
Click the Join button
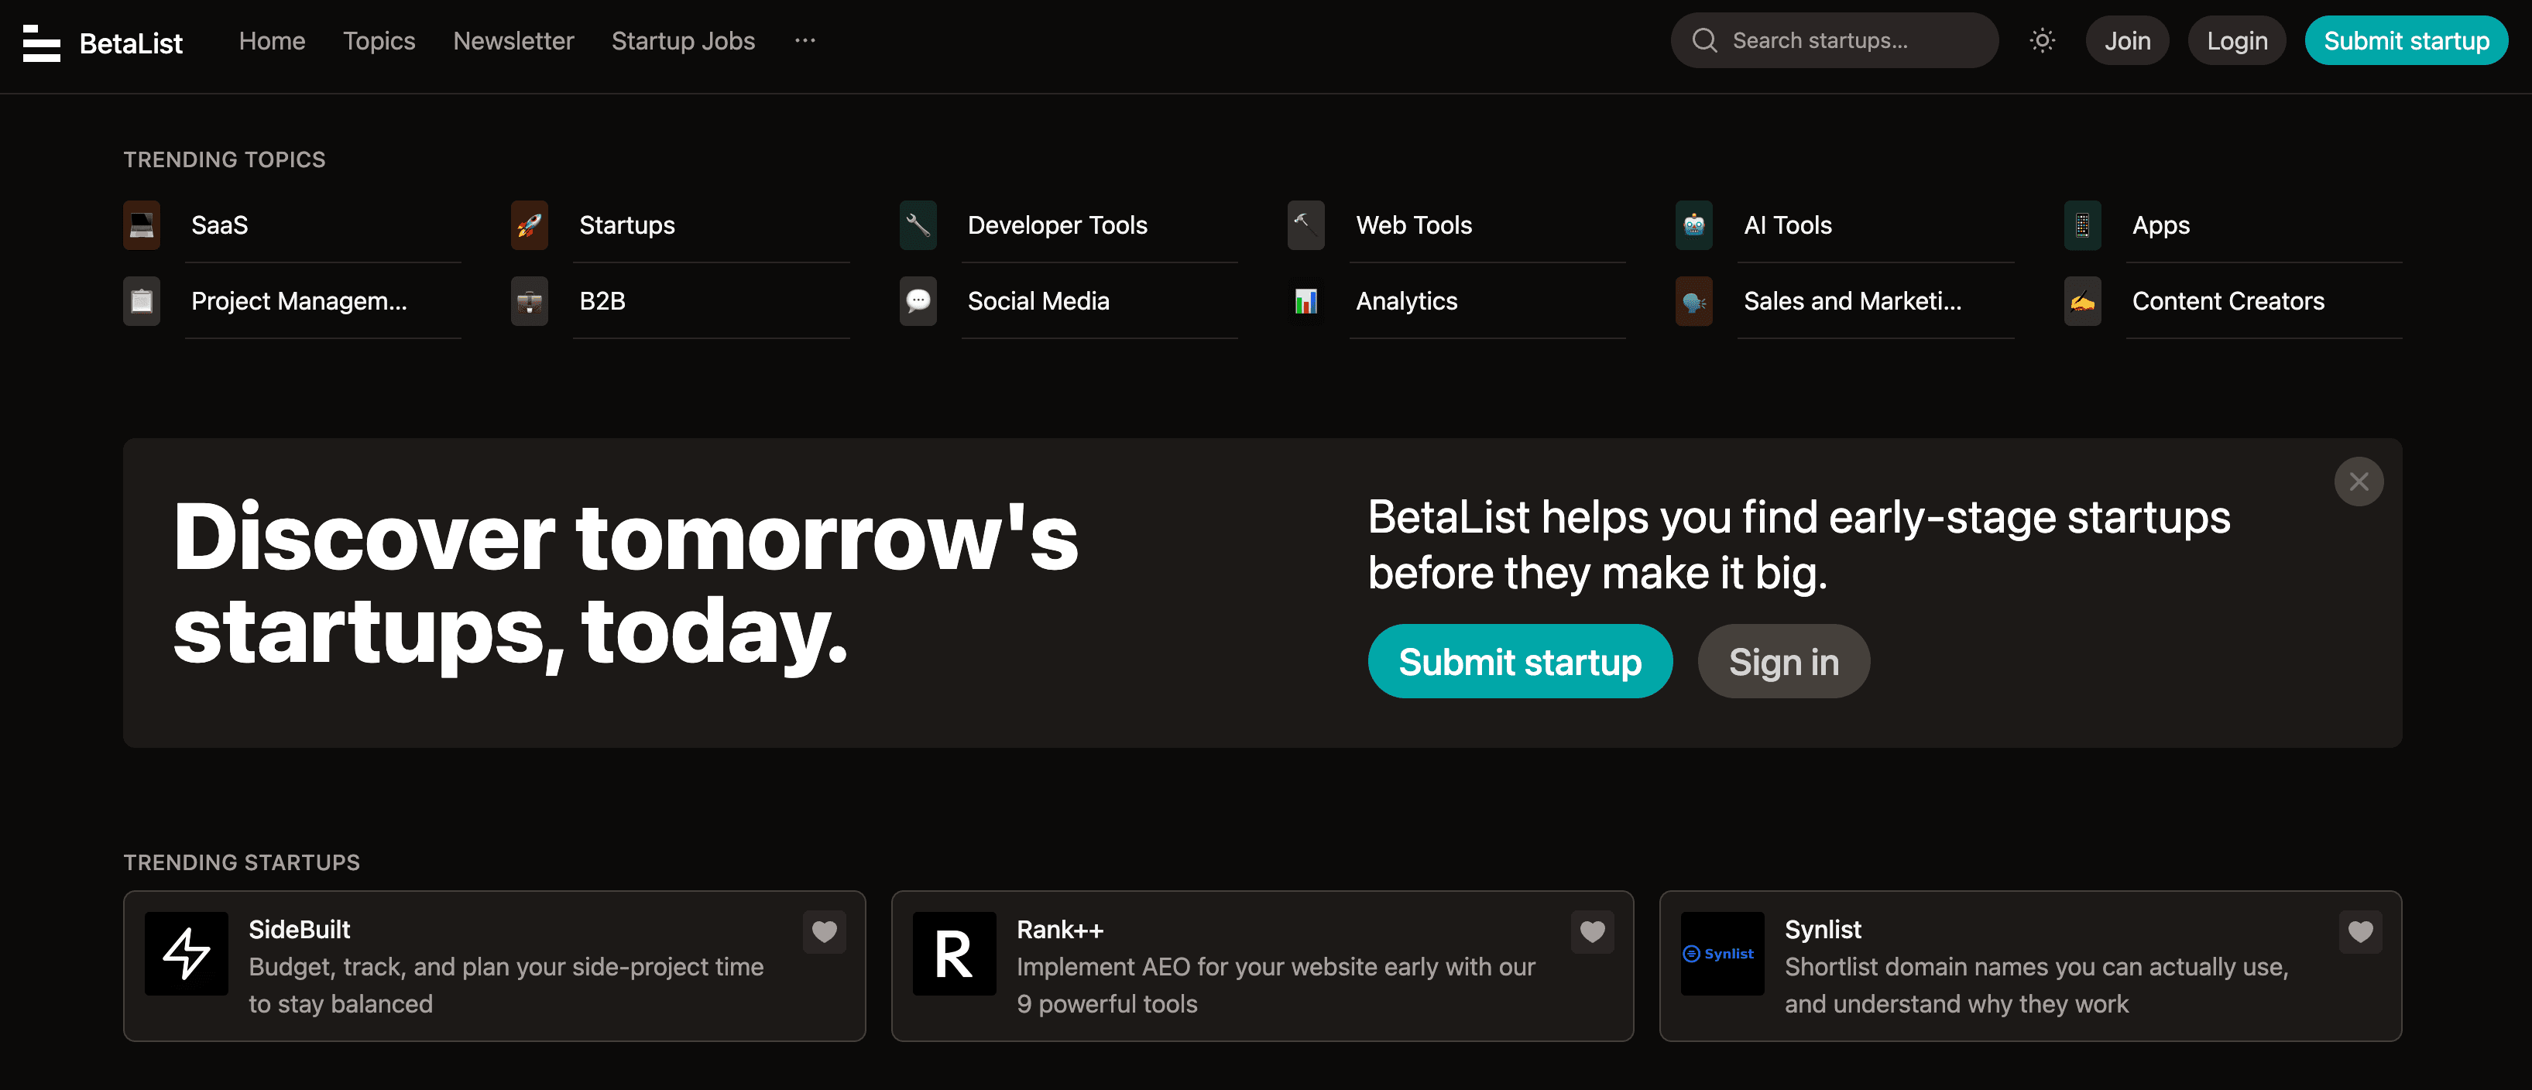coord(2127,40)
